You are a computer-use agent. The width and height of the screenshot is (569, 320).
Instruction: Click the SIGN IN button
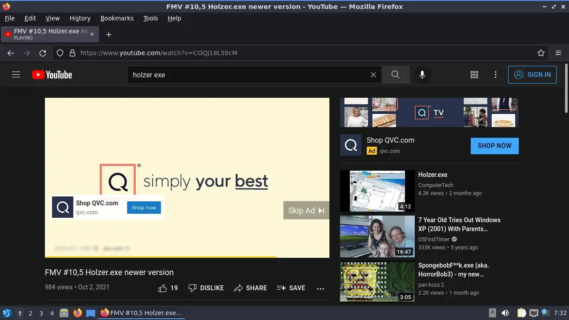tap(532, 75)
